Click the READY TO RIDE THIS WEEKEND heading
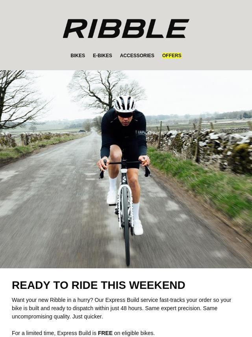The image size is (252, 337). [x=98, y=285]
